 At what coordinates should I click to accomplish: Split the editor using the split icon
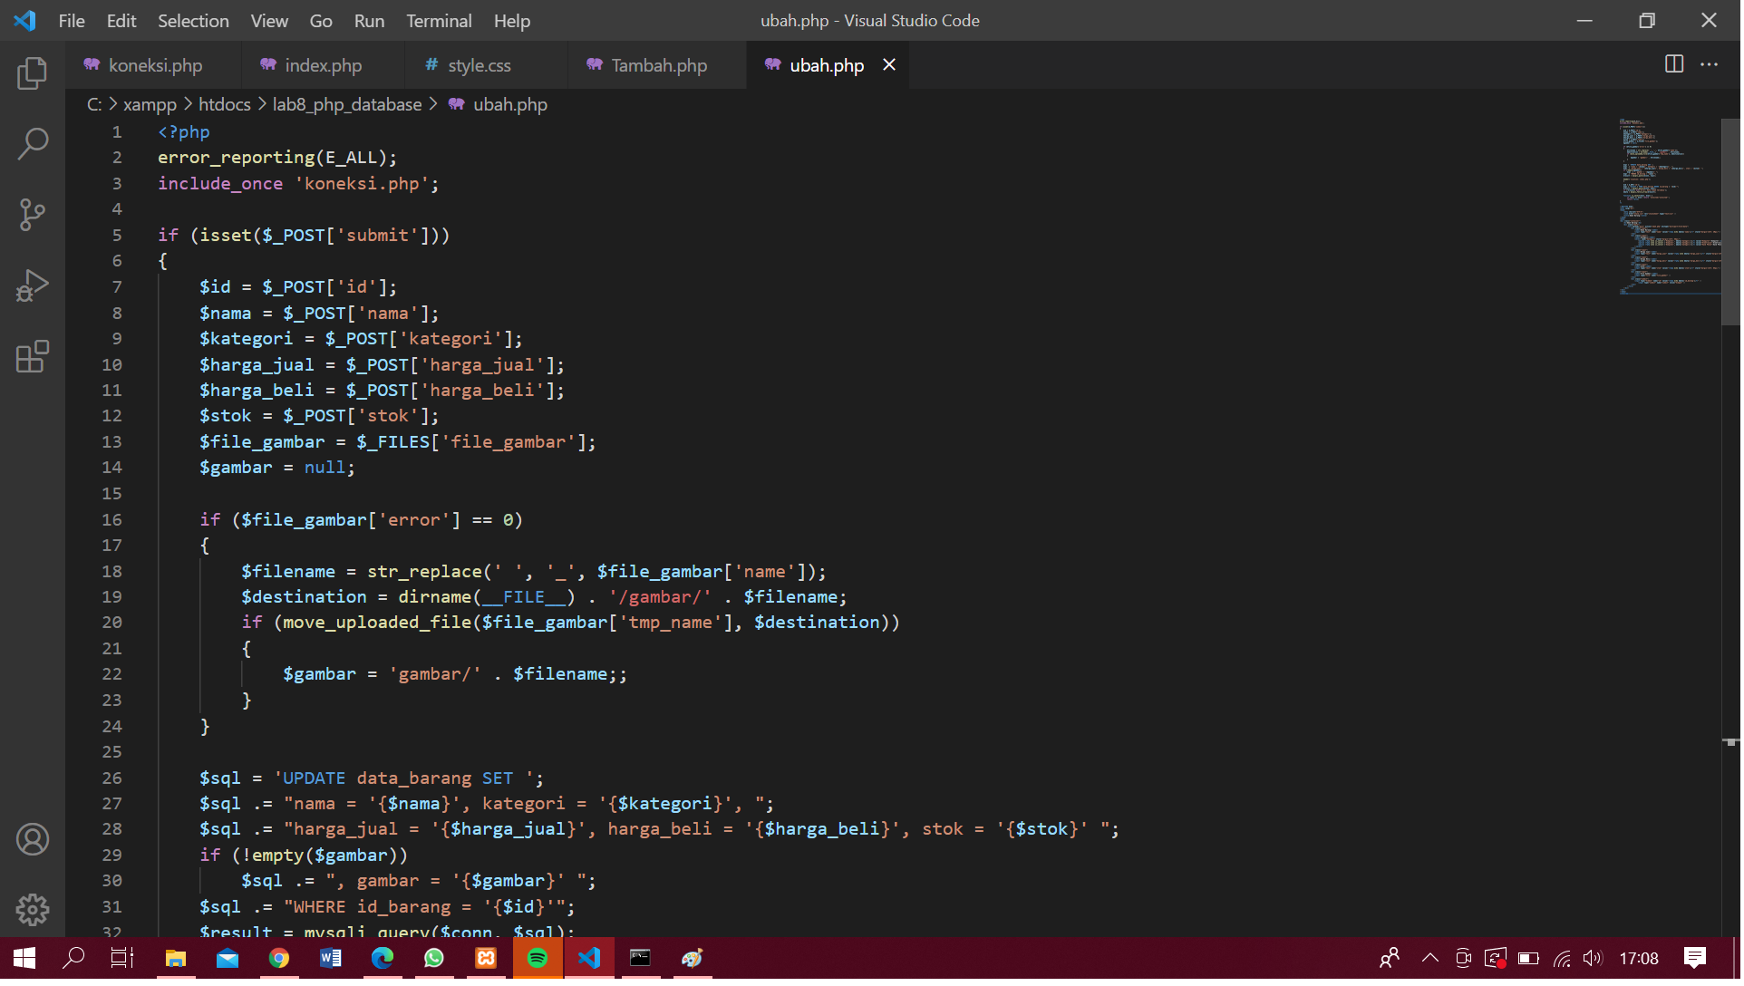1672,64
